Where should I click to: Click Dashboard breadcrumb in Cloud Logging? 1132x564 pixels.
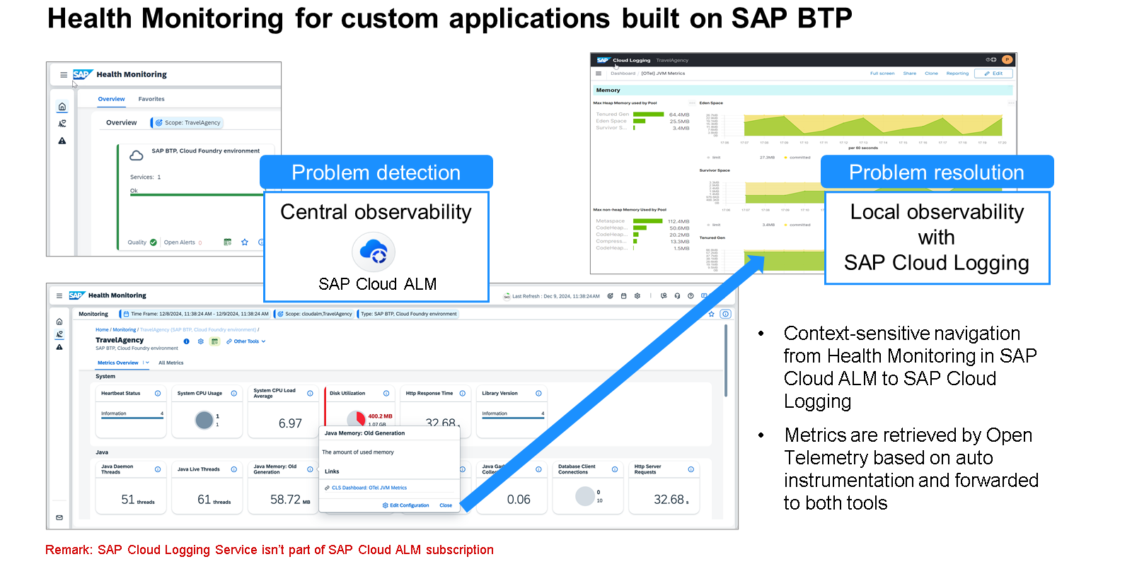click(623, 74)
